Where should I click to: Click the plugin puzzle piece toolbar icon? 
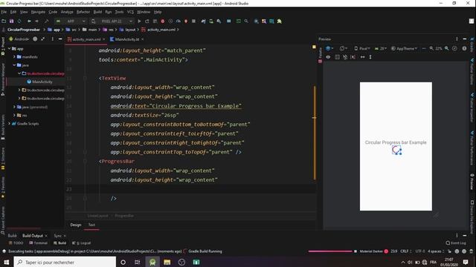(280, 22)
